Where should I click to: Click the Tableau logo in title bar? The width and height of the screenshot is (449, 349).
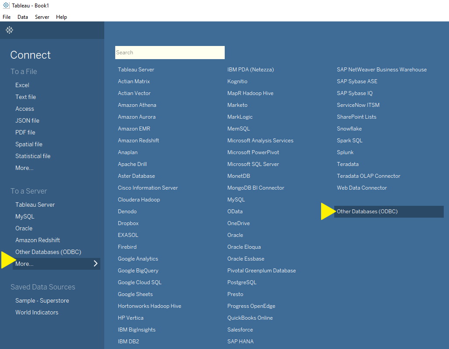[6, 6]
